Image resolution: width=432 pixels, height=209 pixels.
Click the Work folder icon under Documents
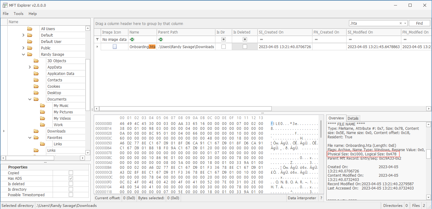point(43,125)
